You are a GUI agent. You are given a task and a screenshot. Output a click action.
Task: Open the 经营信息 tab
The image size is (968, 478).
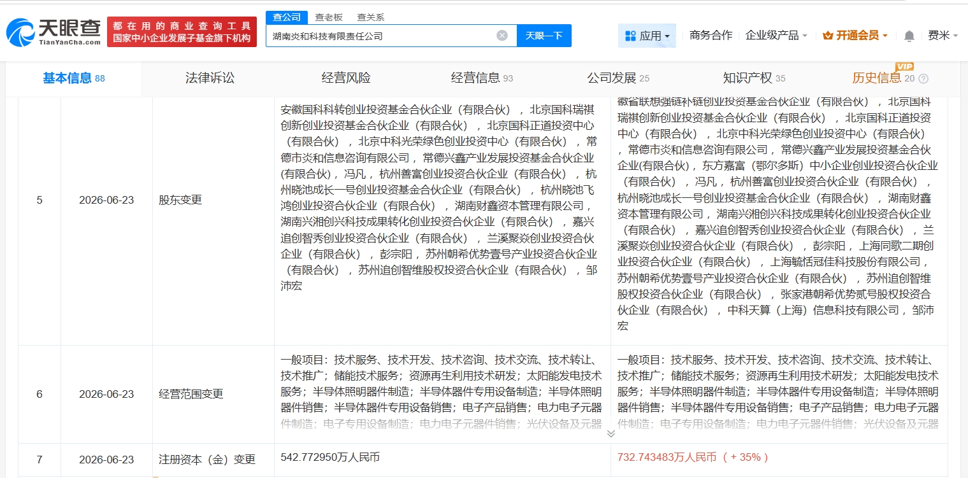[x=482, y=78]
